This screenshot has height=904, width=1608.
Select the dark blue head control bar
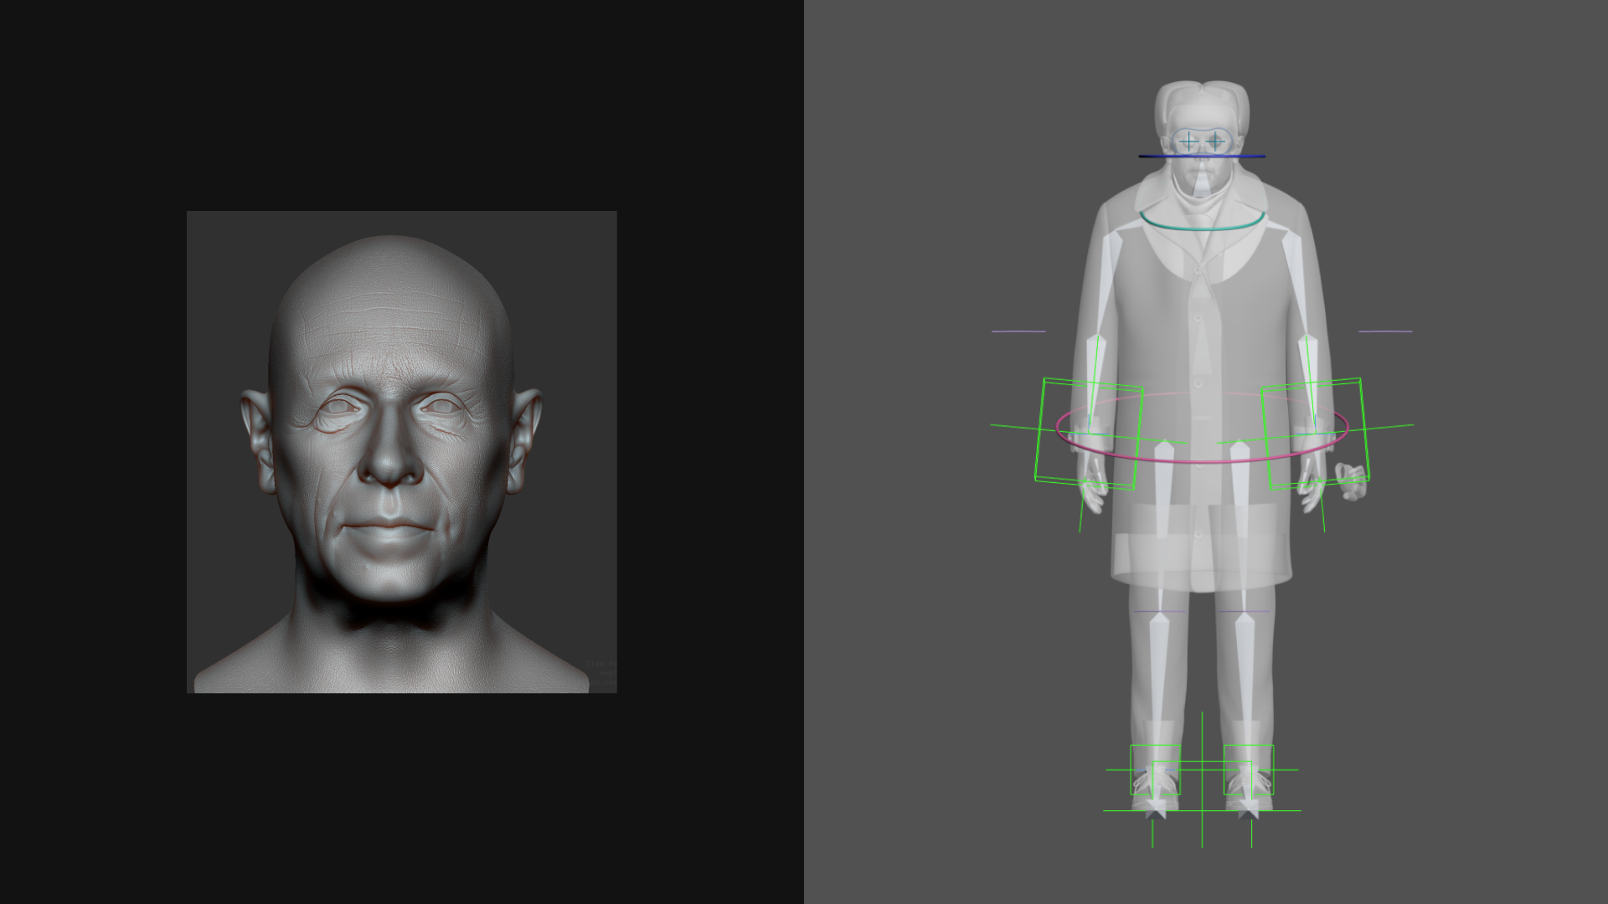1160,157
